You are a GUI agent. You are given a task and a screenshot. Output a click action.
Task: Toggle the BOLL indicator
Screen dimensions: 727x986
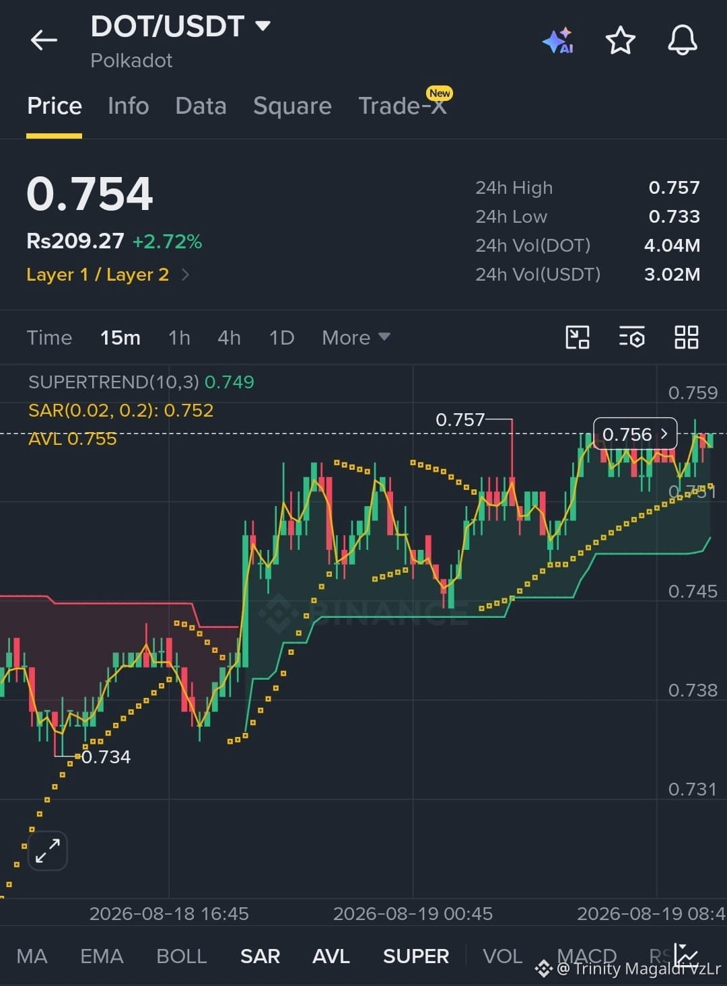(x=182, y=956)
